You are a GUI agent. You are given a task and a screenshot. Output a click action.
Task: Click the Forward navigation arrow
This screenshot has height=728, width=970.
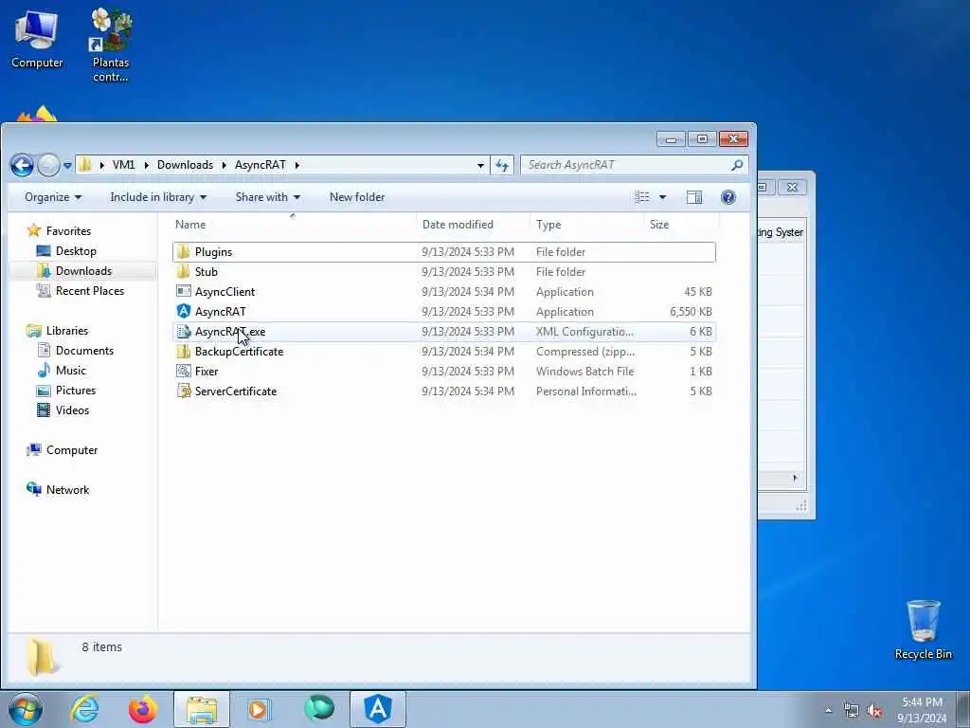tap(48, 165)
